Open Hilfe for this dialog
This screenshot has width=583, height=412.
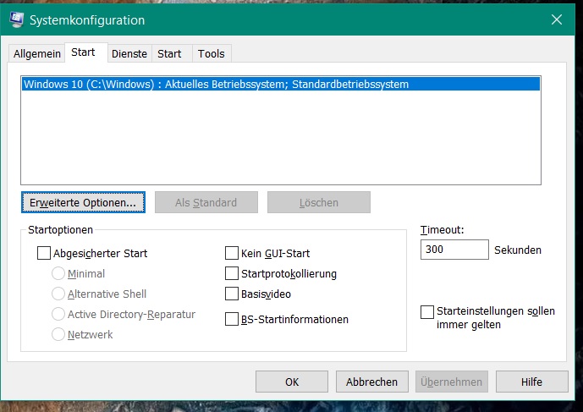[x=531, y=382]
